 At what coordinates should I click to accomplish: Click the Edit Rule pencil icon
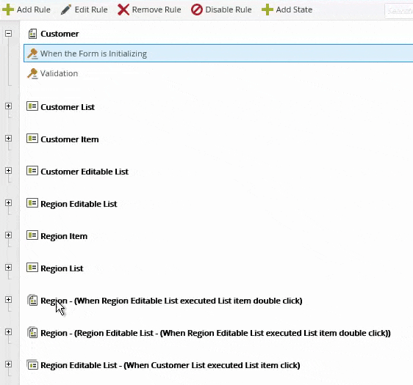66,10
